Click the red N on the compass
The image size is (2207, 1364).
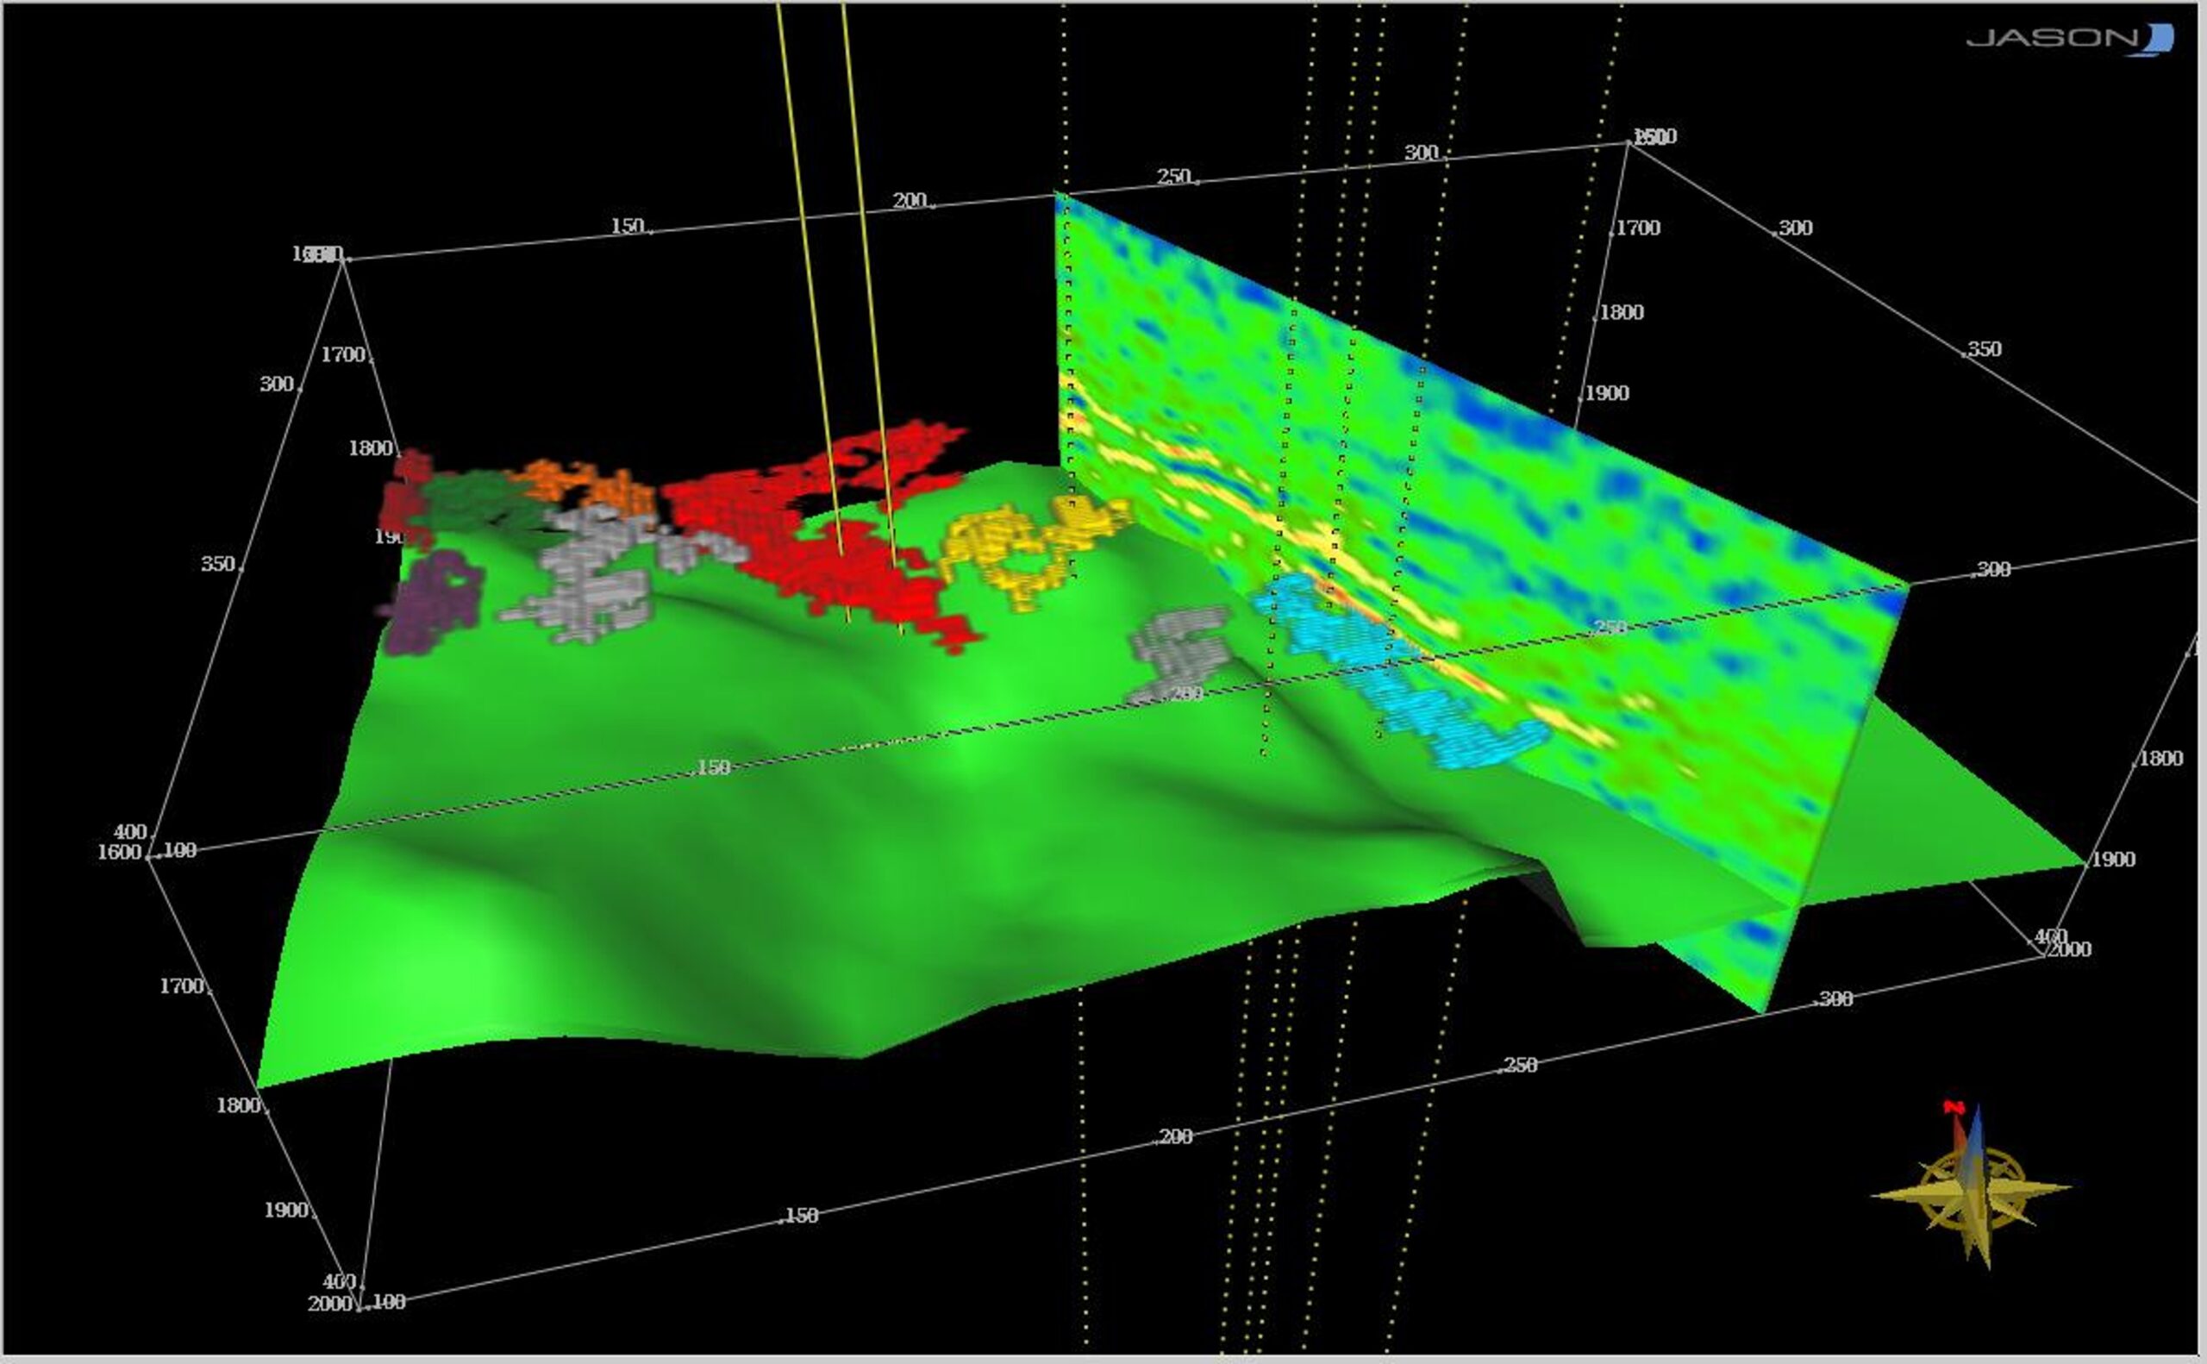coord(1954,1107)
